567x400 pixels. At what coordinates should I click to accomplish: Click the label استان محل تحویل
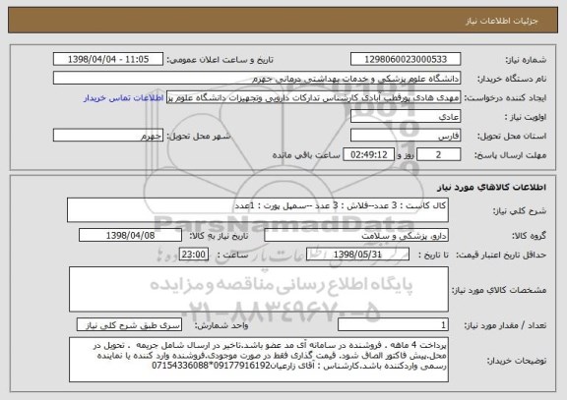coord(512,137)
